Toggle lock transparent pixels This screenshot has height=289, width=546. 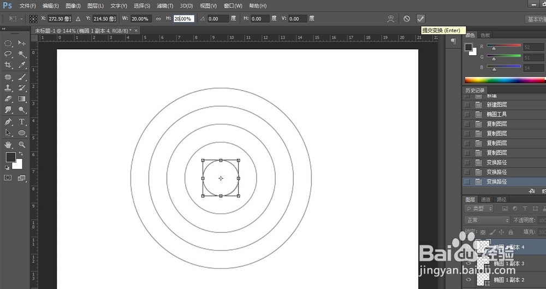(x=483, y=232)
